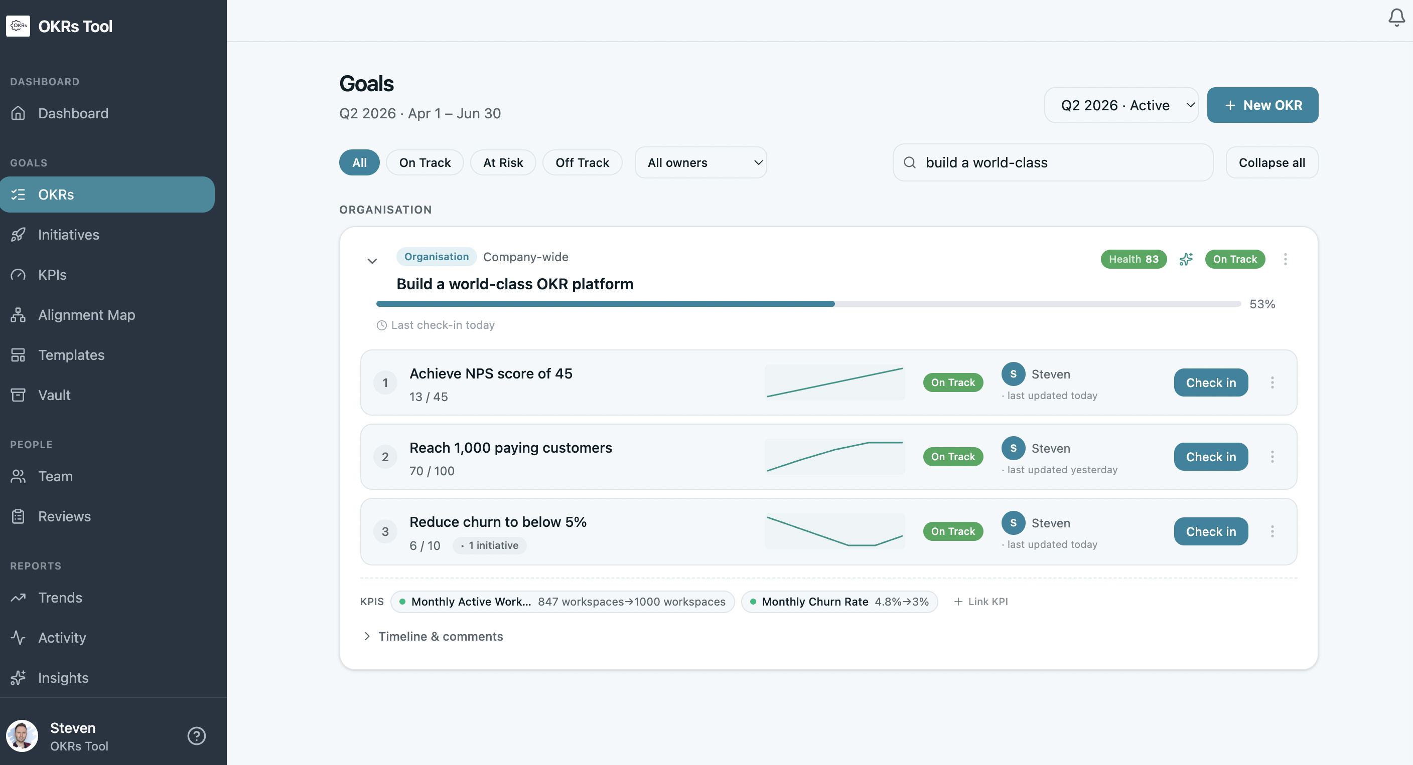Expand the Timeline & comments section

click(440, 636)
